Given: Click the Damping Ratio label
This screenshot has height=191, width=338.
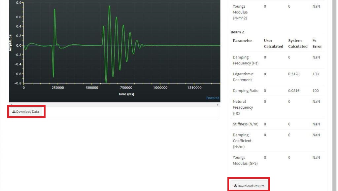Looking at the screenshot, I should tap(246, 91).
